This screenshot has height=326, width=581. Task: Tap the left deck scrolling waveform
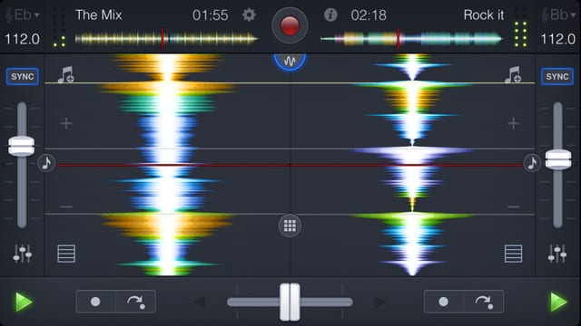167,165
